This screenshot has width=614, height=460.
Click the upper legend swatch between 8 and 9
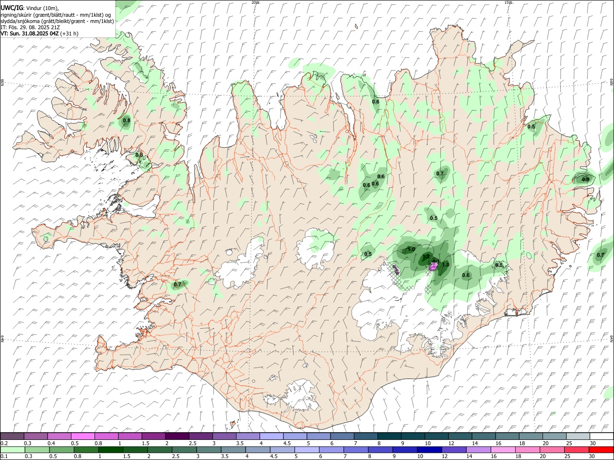coord(390,436)
